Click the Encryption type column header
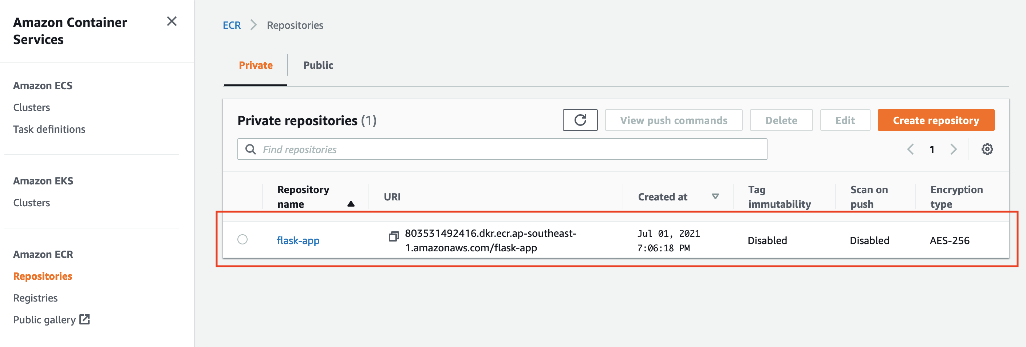Screen dimensions: 1026x347 [x=957, y=196]
